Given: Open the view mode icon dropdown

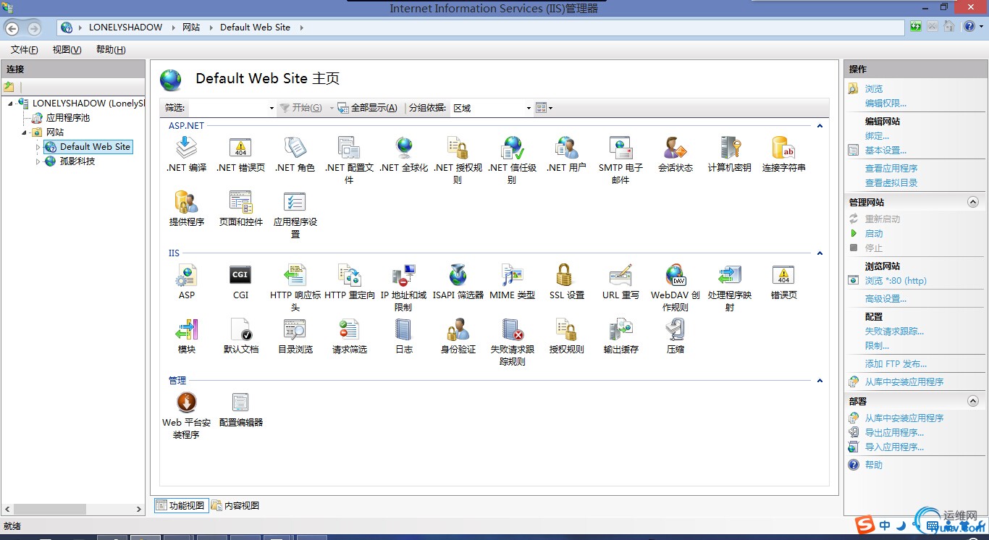Looking at the screenshot, I should tap(544, 108).
